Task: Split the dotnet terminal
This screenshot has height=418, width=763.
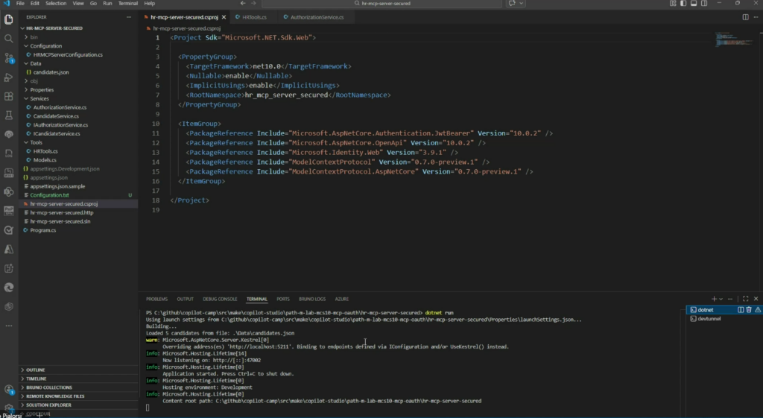Action: click(x=740, y=309)
